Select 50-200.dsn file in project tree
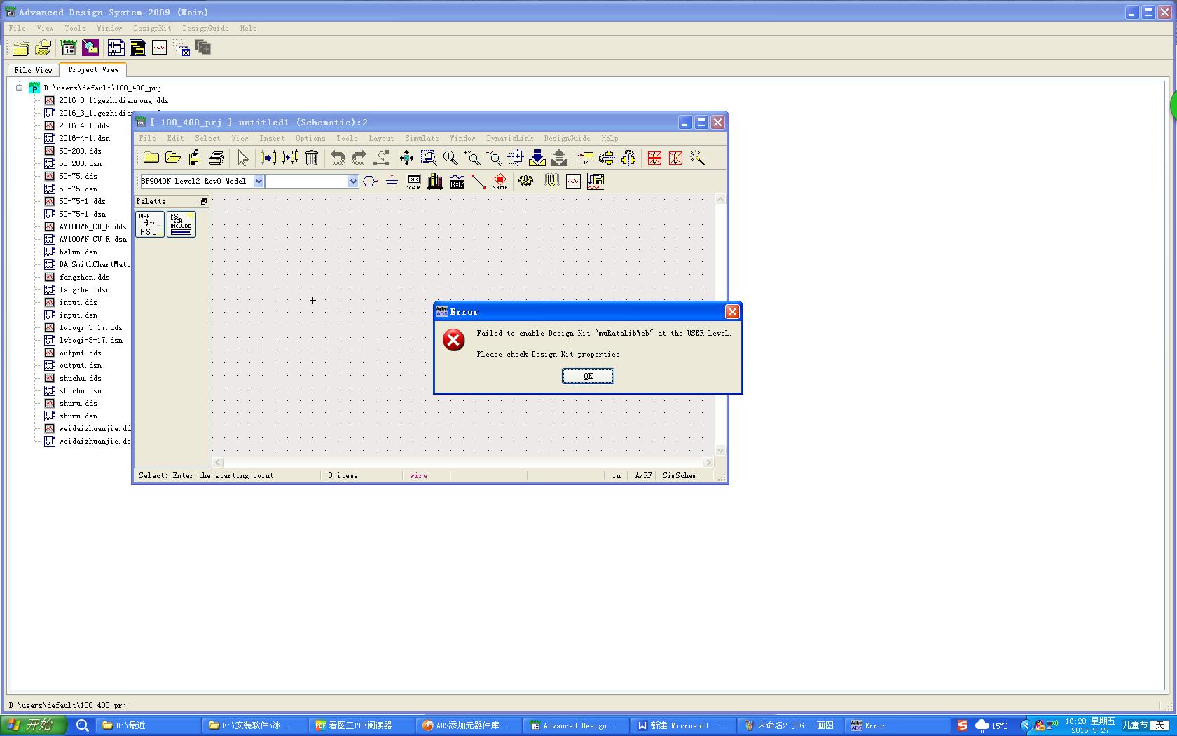1177x736 pixels. (x=80, y=163)
